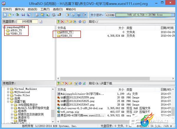Select the AUDIO_TS folder in the image file list
The image size is (177, 129).
66,32
